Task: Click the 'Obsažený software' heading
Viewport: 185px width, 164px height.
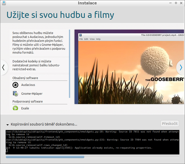Action: tap(25, 78)
